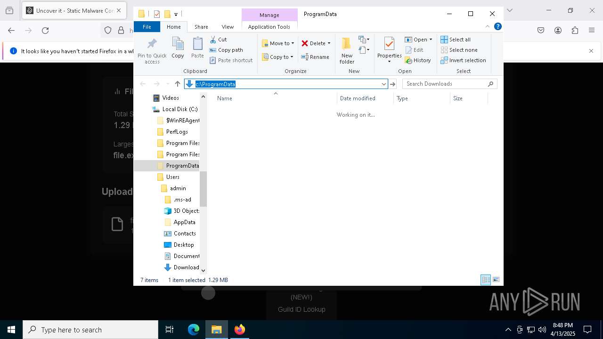Expand recent locations dropdown arrow
This screenshot has width=603, height=339.
(x=167, y=84)
